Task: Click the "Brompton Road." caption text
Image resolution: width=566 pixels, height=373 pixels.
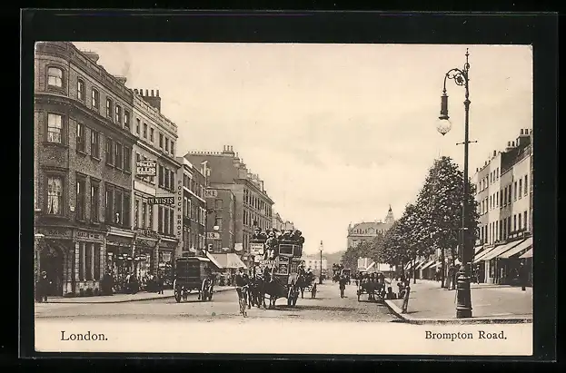Action: click(x=467, y=335)
